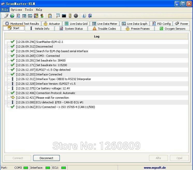193x170 pixels.
Task: Click the green globe toolbar icon
Action: point(12,16)
